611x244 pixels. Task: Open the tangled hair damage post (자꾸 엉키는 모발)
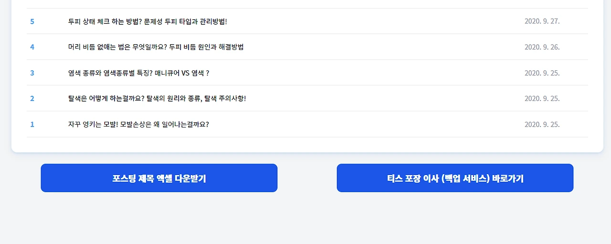[x=138, y=124]
